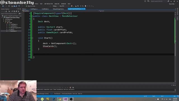Switch to the Output panel tab

51,94
